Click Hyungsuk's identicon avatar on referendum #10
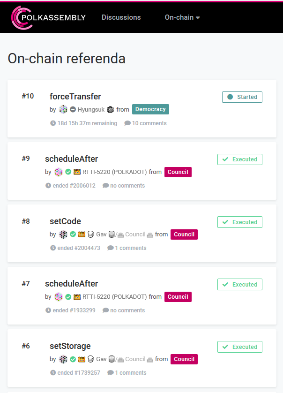Screen dimensions: 283x393 point(63,110)
